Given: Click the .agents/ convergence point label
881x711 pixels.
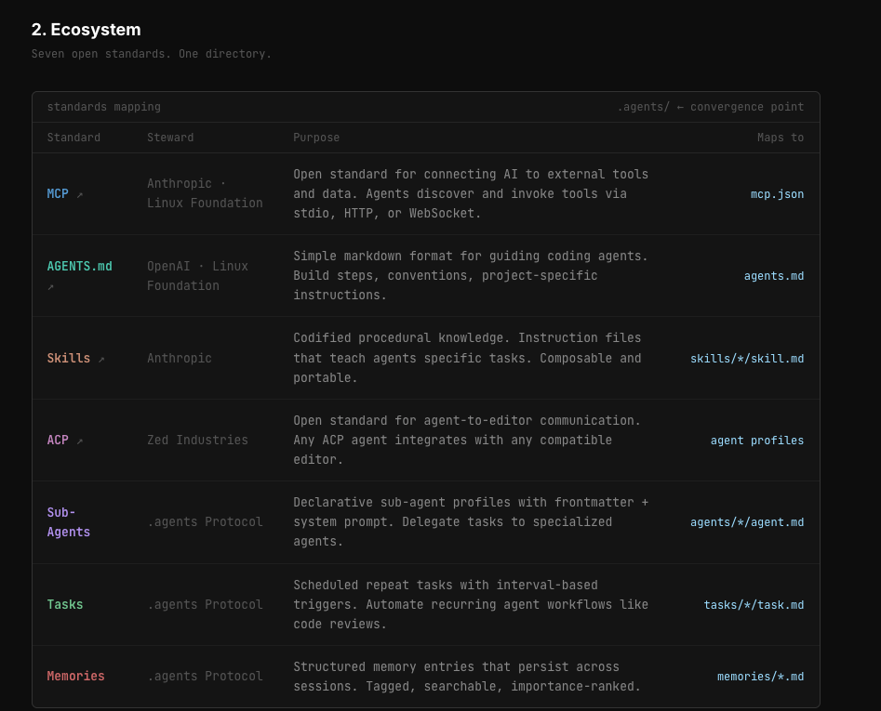Looking at the screenshot, I should tap(710, 107).
